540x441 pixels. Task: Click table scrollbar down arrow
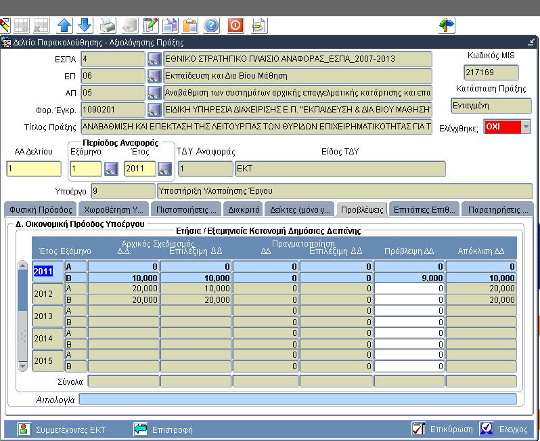point(23,366)
